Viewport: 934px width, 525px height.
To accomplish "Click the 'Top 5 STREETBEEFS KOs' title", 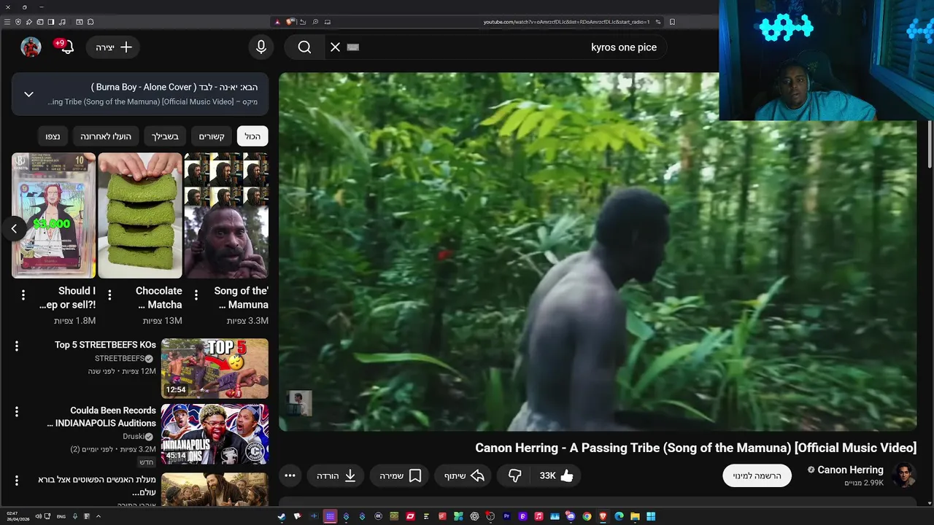I will pyautogui.click(x=105, y=345).
